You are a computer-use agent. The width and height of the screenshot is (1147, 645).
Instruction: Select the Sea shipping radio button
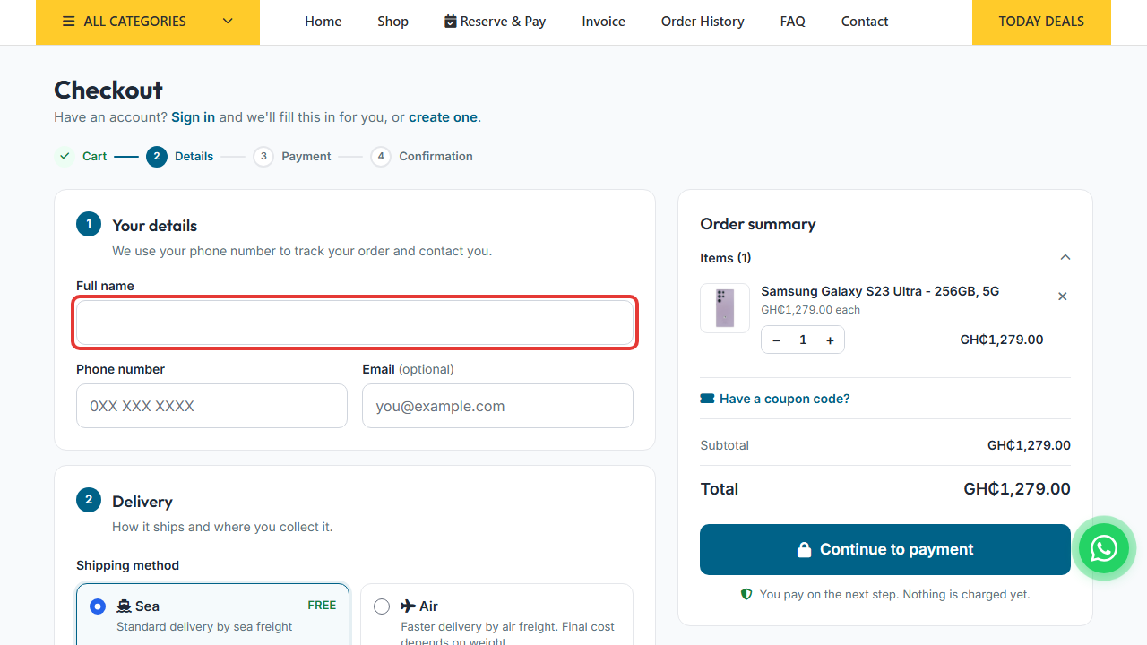pos(98,606)
